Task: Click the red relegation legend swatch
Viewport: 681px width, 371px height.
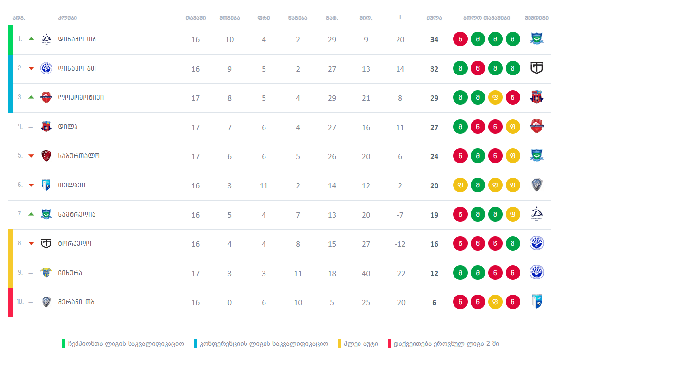Action: coord(389,344)
